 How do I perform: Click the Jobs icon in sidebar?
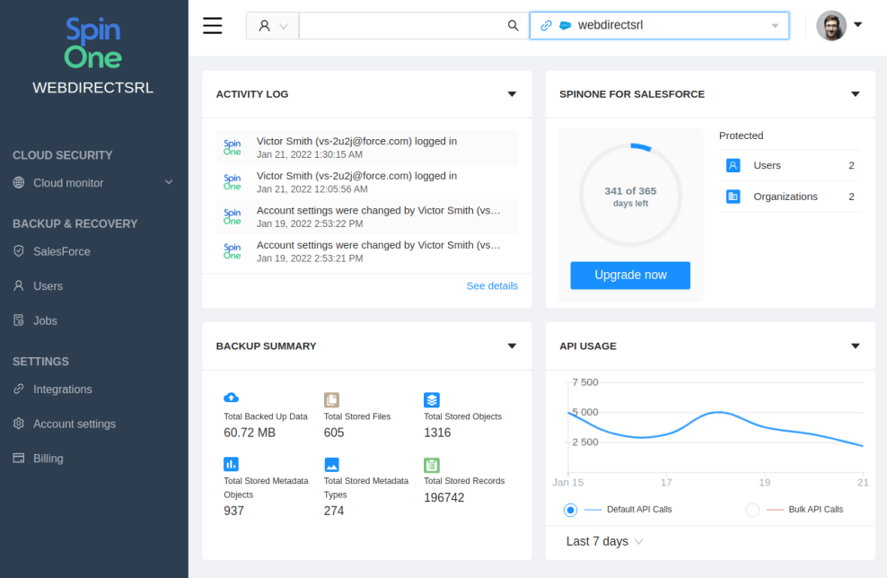pos(19,320)
